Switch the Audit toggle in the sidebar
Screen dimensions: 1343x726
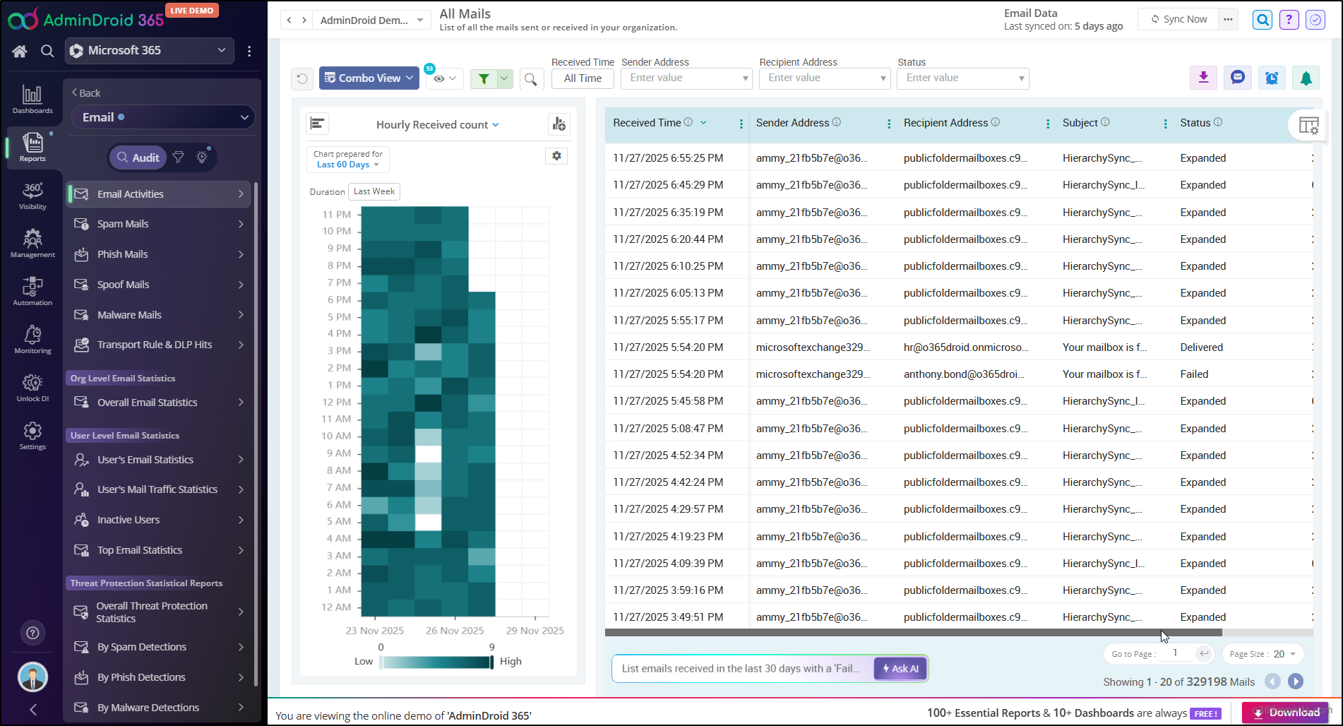tap(138, 157)
